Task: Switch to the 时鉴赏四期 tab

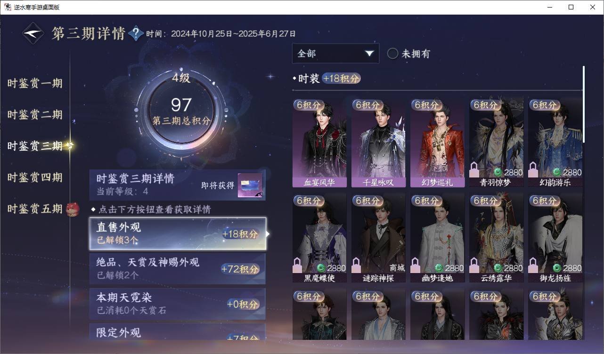Action: [x=35, y=177]
